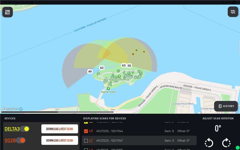
Task: Click Yaletown – Plaza of Nations route label
Action: point(90,25)
